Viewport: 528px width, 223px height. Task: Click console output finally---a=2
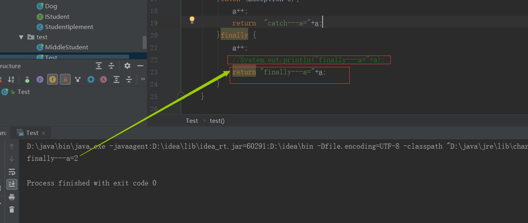[53, 158]
